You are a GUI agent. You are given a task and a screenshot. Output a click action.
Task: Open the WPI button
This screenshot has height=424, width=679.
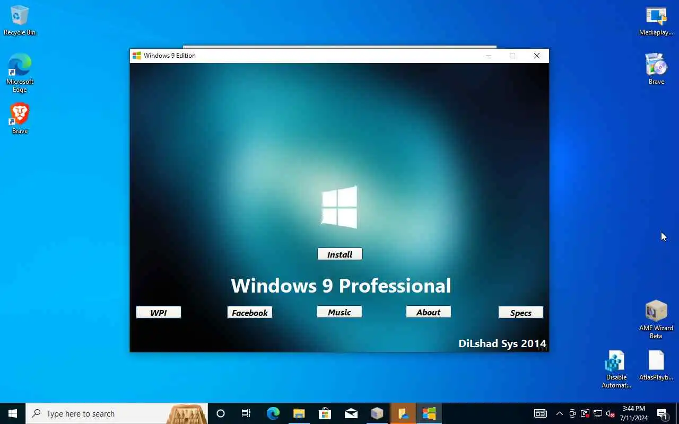pos(158,313)
